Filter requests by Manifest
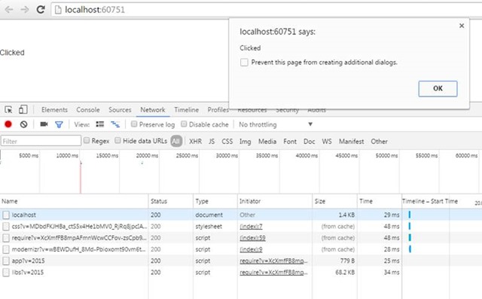The width and height of the screenshot is (482, 299). click(352, 142)
